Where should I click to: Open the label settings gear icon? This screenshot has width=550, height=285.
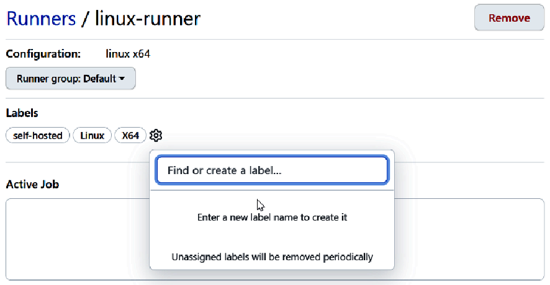pos(156,135)
